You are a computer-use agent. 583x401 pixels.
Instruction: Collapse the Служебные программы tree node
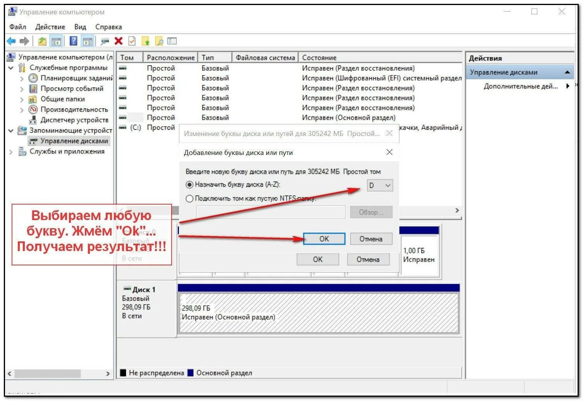(x=11, y=68)
